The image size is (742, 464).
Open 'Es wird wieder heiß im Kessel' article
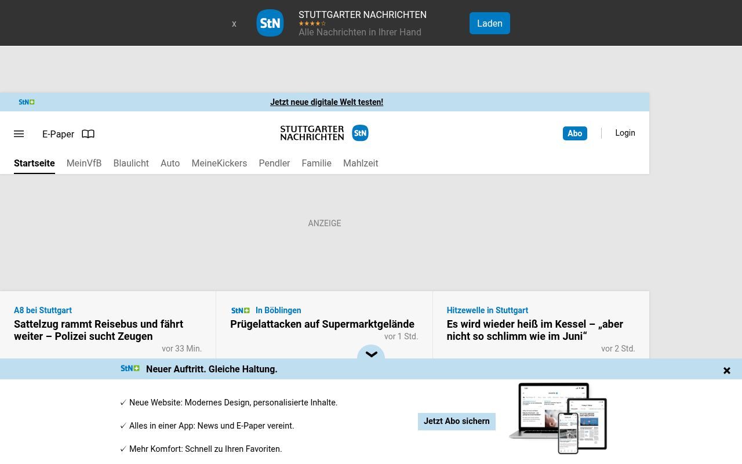534,330
